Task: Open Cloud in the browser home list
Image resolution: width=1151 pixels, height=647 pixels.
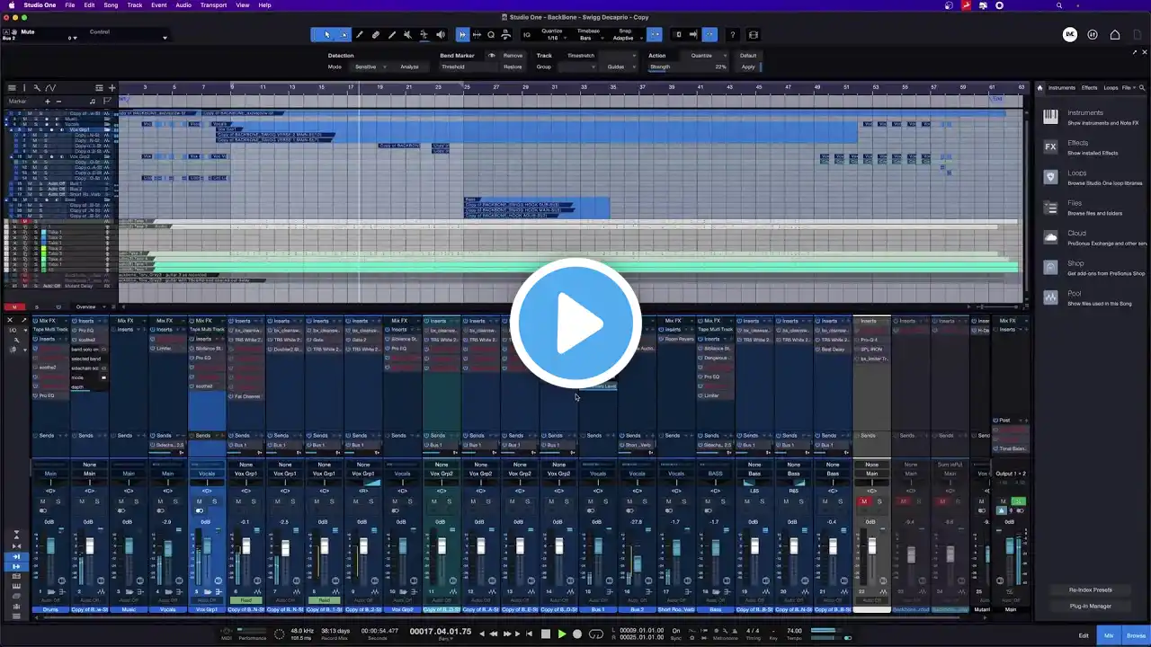Action: coord(1092,237)
